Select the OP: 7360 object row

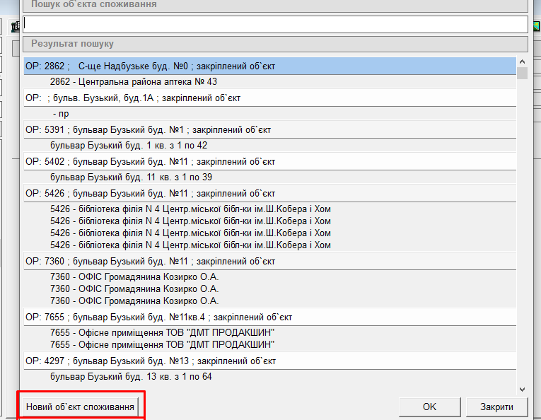tap(150, 261)
